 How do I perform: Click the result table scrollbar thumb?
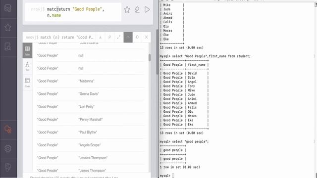point(150,57)
